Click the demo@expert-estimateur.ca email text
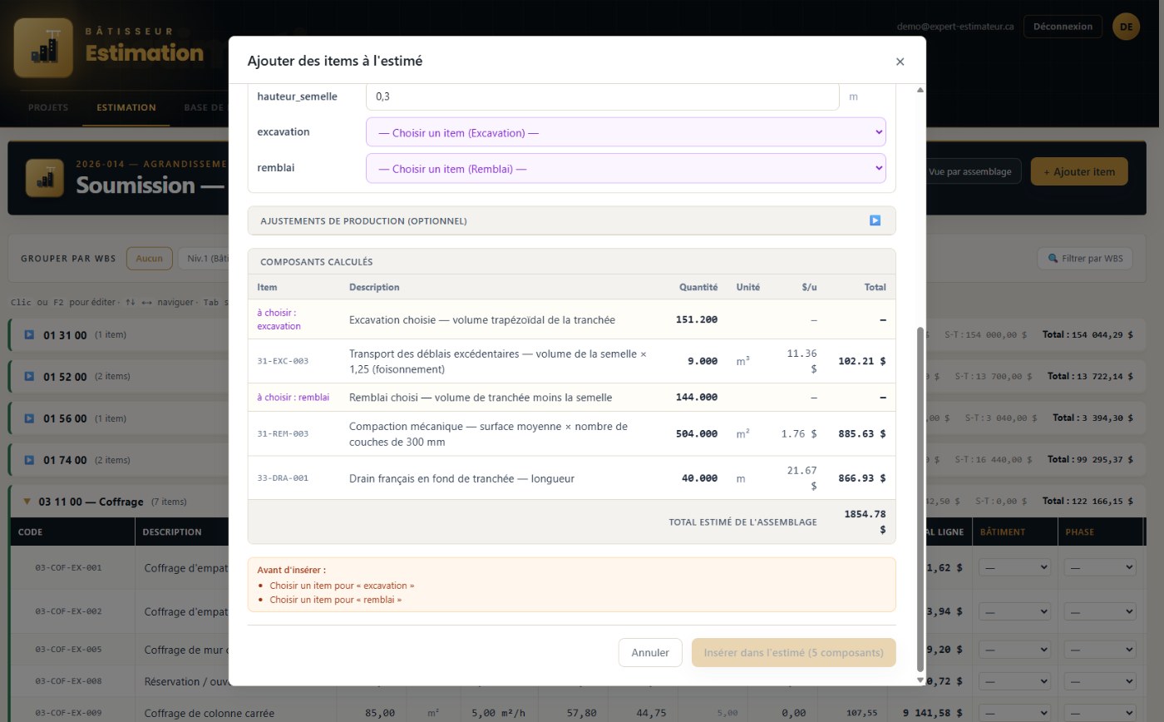 (955, 27)
